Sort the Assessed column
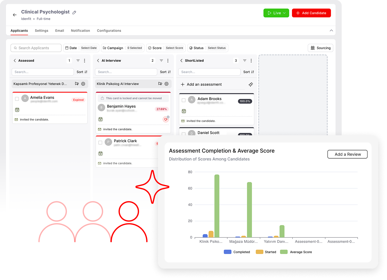The height and width of the screenshot is (280, 387). pos(82,72)
